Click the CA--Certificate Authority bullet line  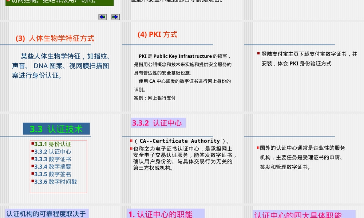pos(181,141)
